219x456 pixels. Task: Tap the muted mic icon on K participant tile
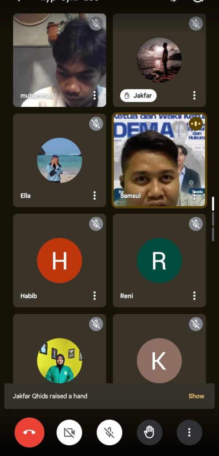(196, 324)
